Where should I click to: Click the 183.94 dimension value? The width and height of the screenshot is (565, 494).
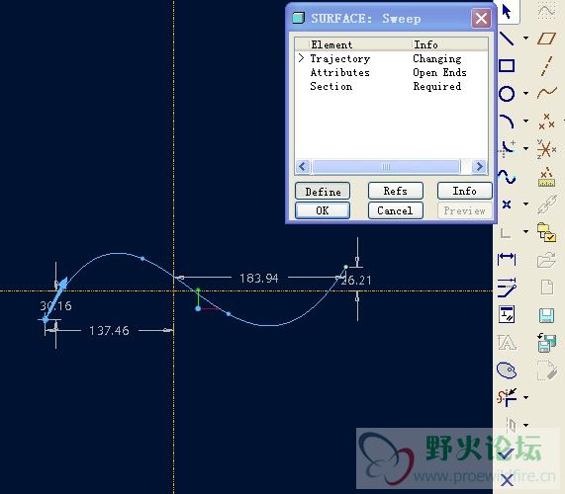259,279
